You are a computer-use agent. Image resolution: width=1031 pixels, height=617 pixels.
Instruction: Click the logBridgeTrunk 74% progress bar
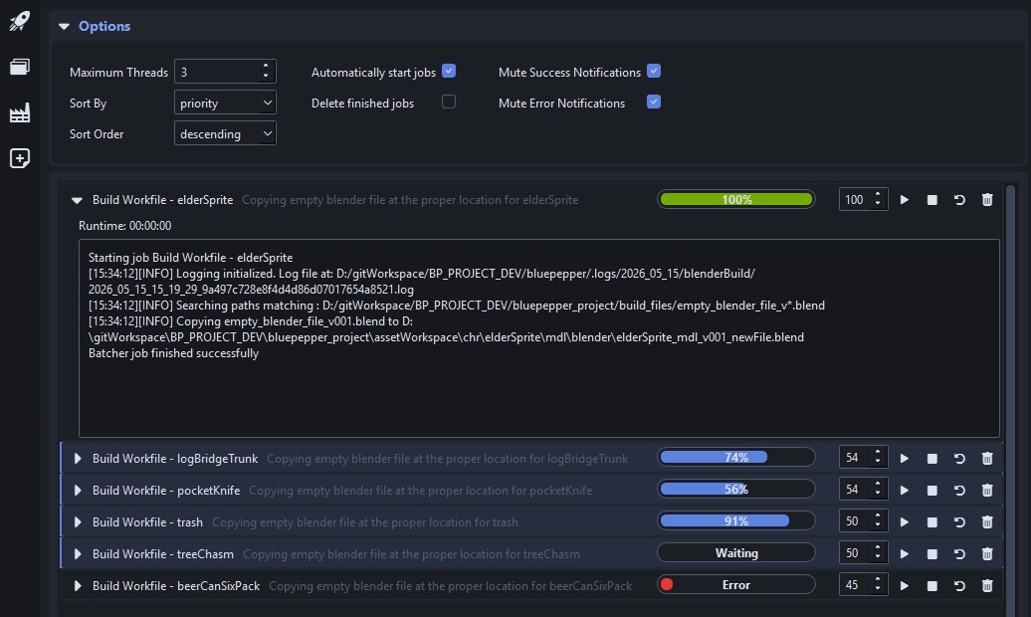[735, 457]
